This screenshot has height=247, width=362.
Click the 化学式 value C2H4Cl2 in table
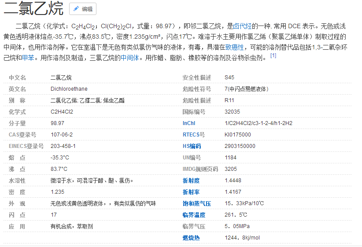coord(63,112)
